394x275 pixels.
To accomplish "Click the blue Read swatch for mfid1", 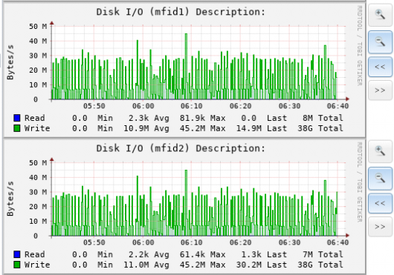I will click(x=17, y=118).
